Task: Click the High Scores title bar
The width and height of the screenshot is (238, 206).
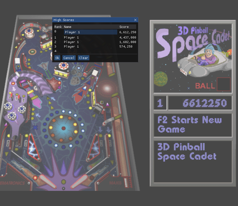Action: coord(95,20)
